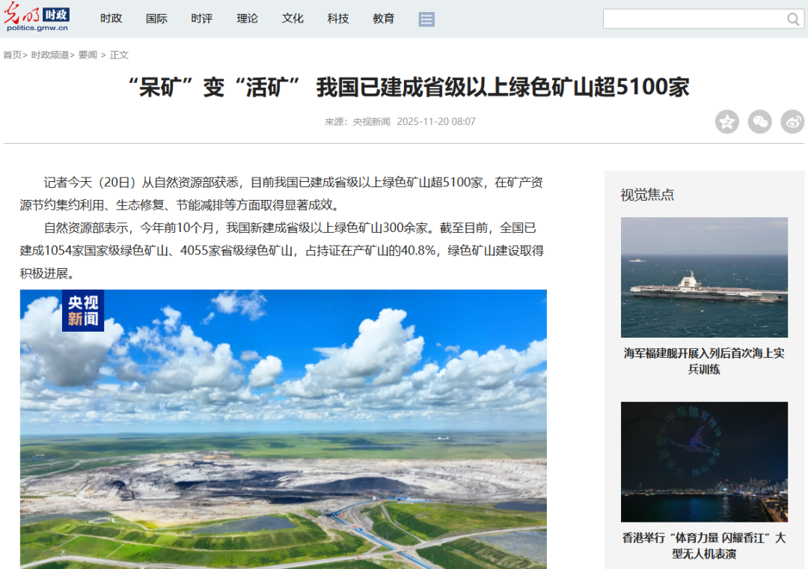Switch to the 国际 tab
Screen dimensions: 808x569
click(x=156, y=19)
